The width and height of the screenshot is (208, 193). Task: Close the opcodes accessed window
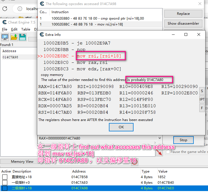tap(200, 4)
